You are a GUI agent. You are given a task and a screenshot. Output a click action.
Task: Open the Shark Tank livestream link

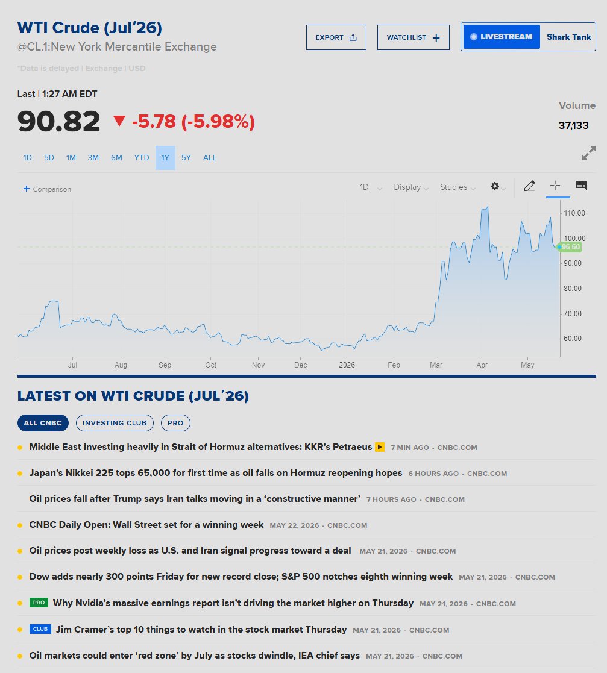[x=569, y=37]
